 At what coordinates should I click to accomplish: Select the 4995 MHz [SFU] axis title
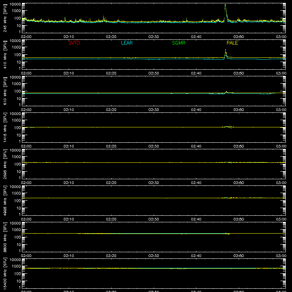(x=5, y=201)
